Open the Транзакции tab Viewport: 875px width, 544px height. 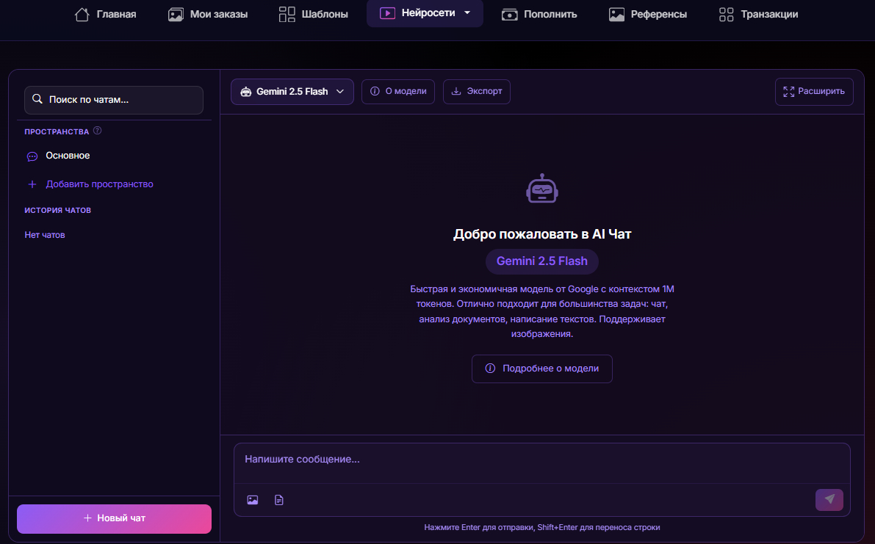tap(758, 14)
